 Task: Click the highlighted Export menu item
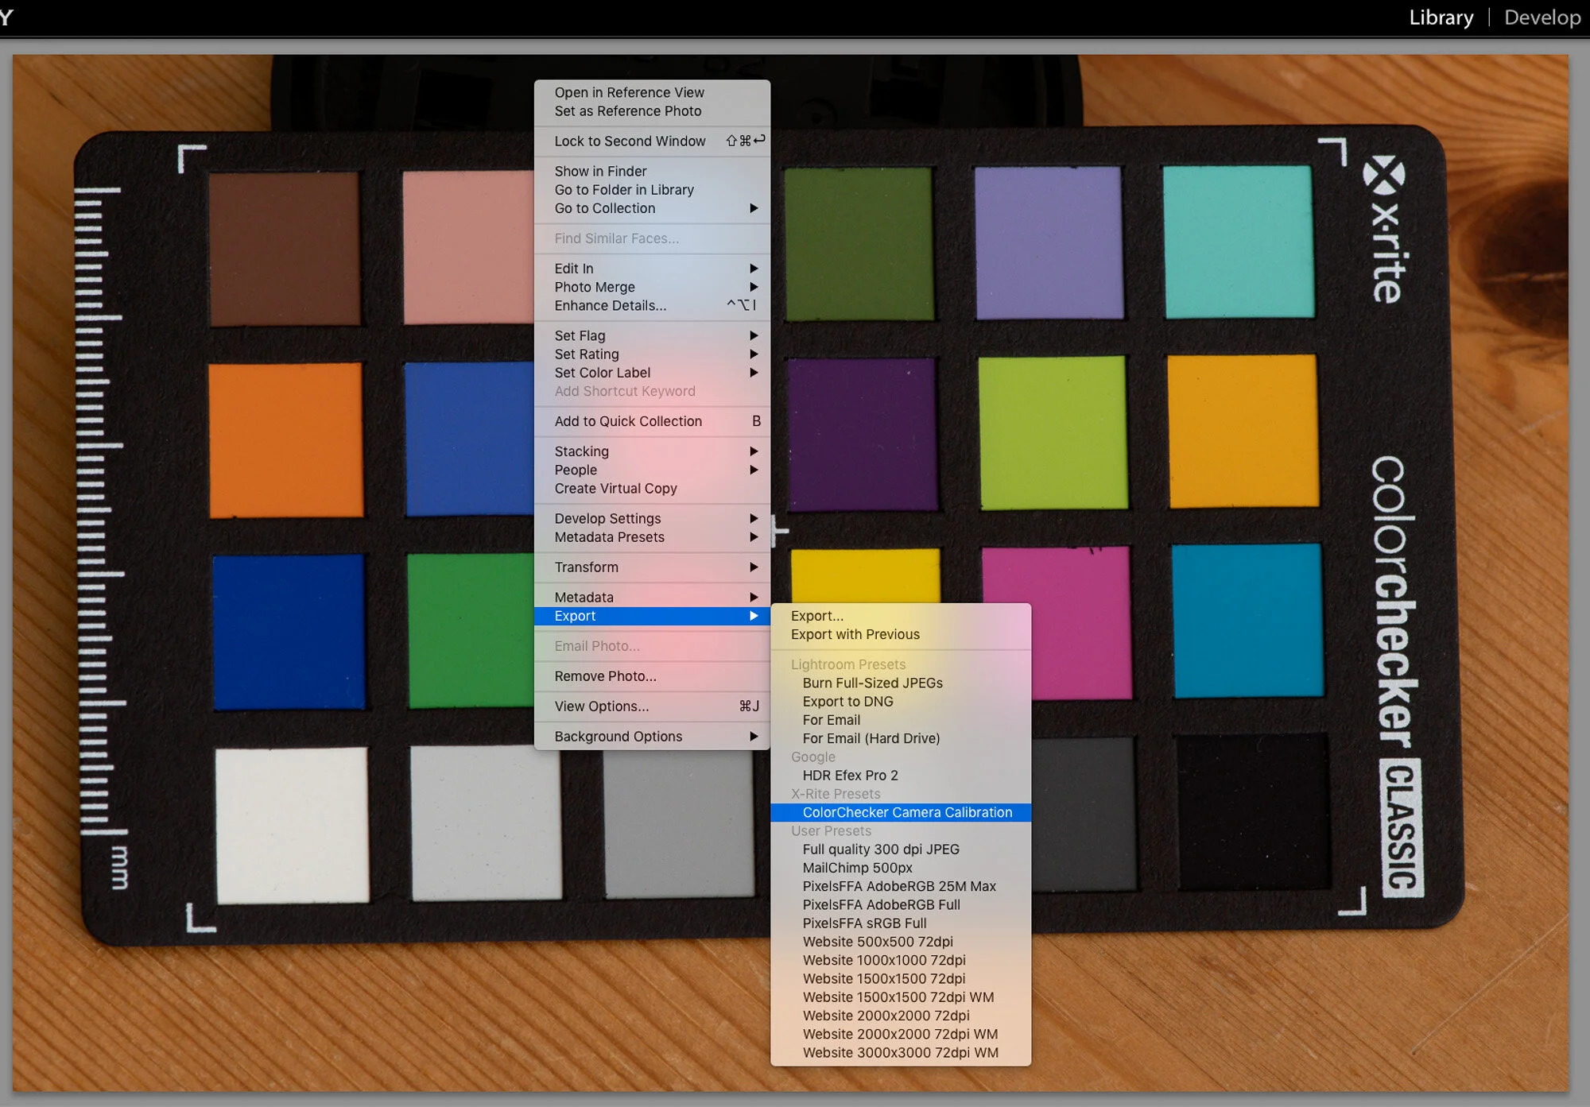pyautogui.click(x=652, y=616)
